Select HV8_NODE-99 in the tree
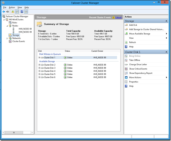This screenshot has width=171, height=141. pos(25,32)
